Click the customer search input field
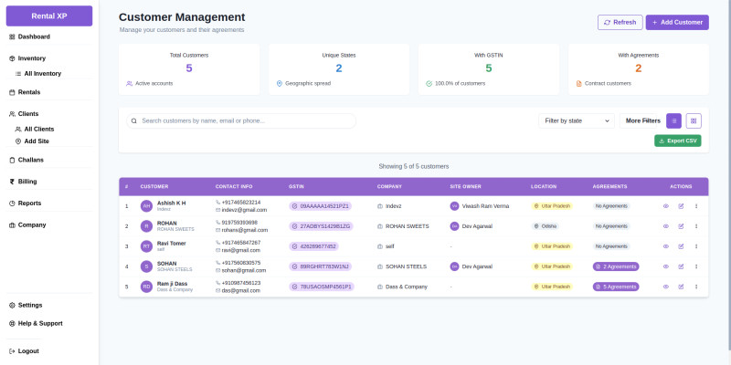The height and width of the screenshot is (365, 731). [242, 120]
